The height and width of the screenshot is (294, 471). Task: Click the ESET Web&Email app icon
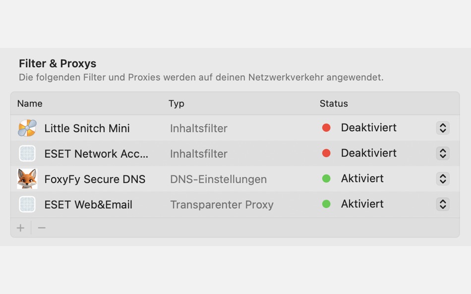point(27,204)
